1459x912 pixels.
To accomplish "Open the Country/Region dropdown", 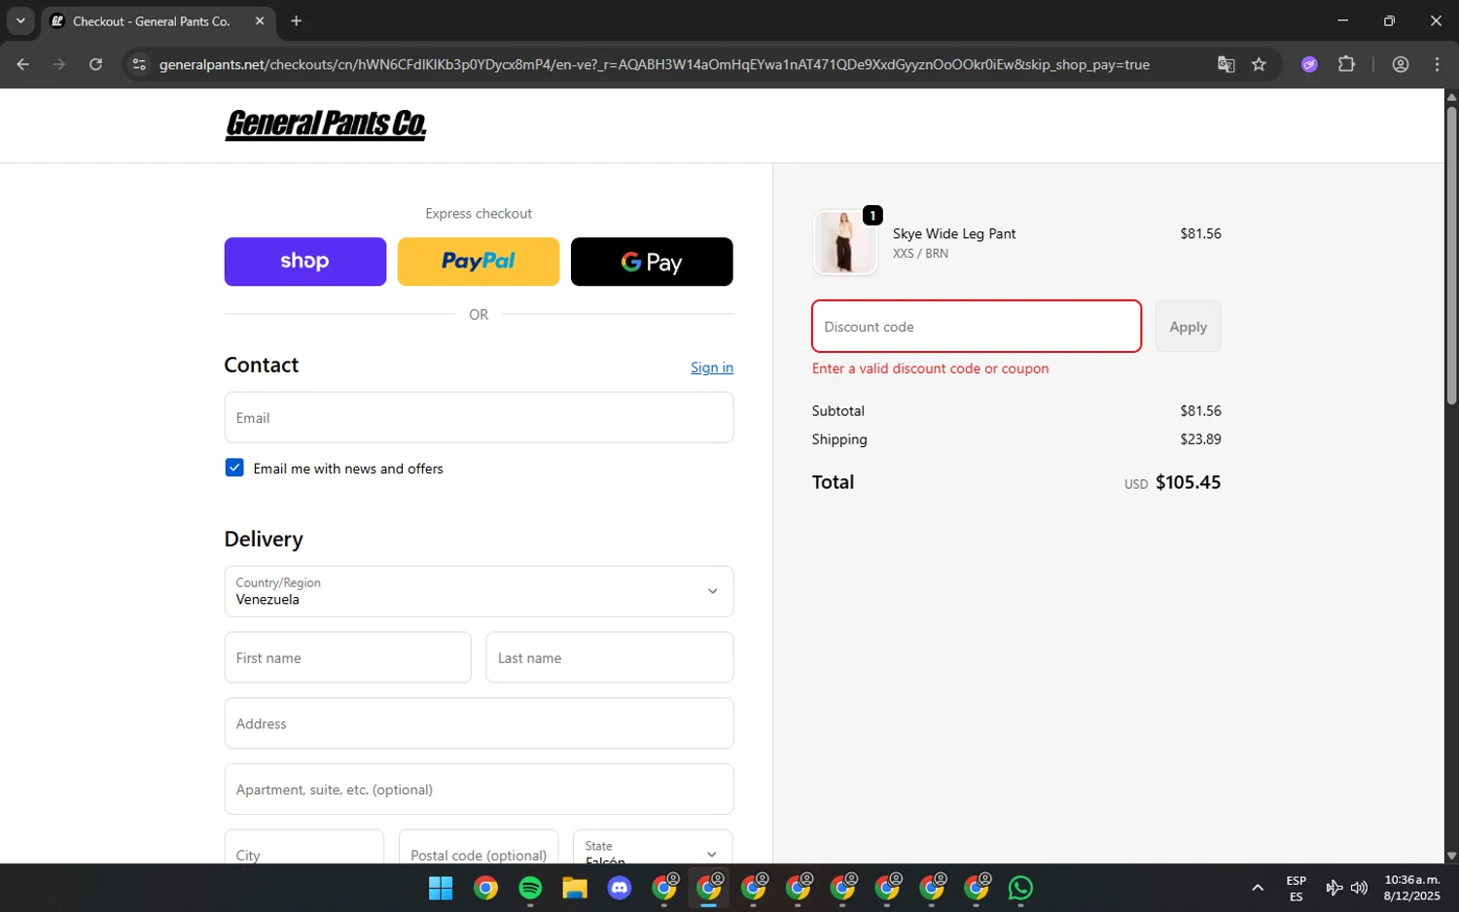I will tap(479, 591).
